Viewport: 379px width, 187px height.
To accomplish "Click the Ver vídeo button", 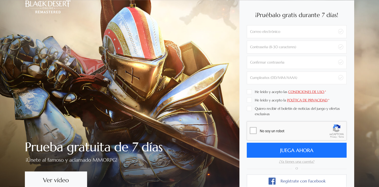I will click(x=56, y=179).
